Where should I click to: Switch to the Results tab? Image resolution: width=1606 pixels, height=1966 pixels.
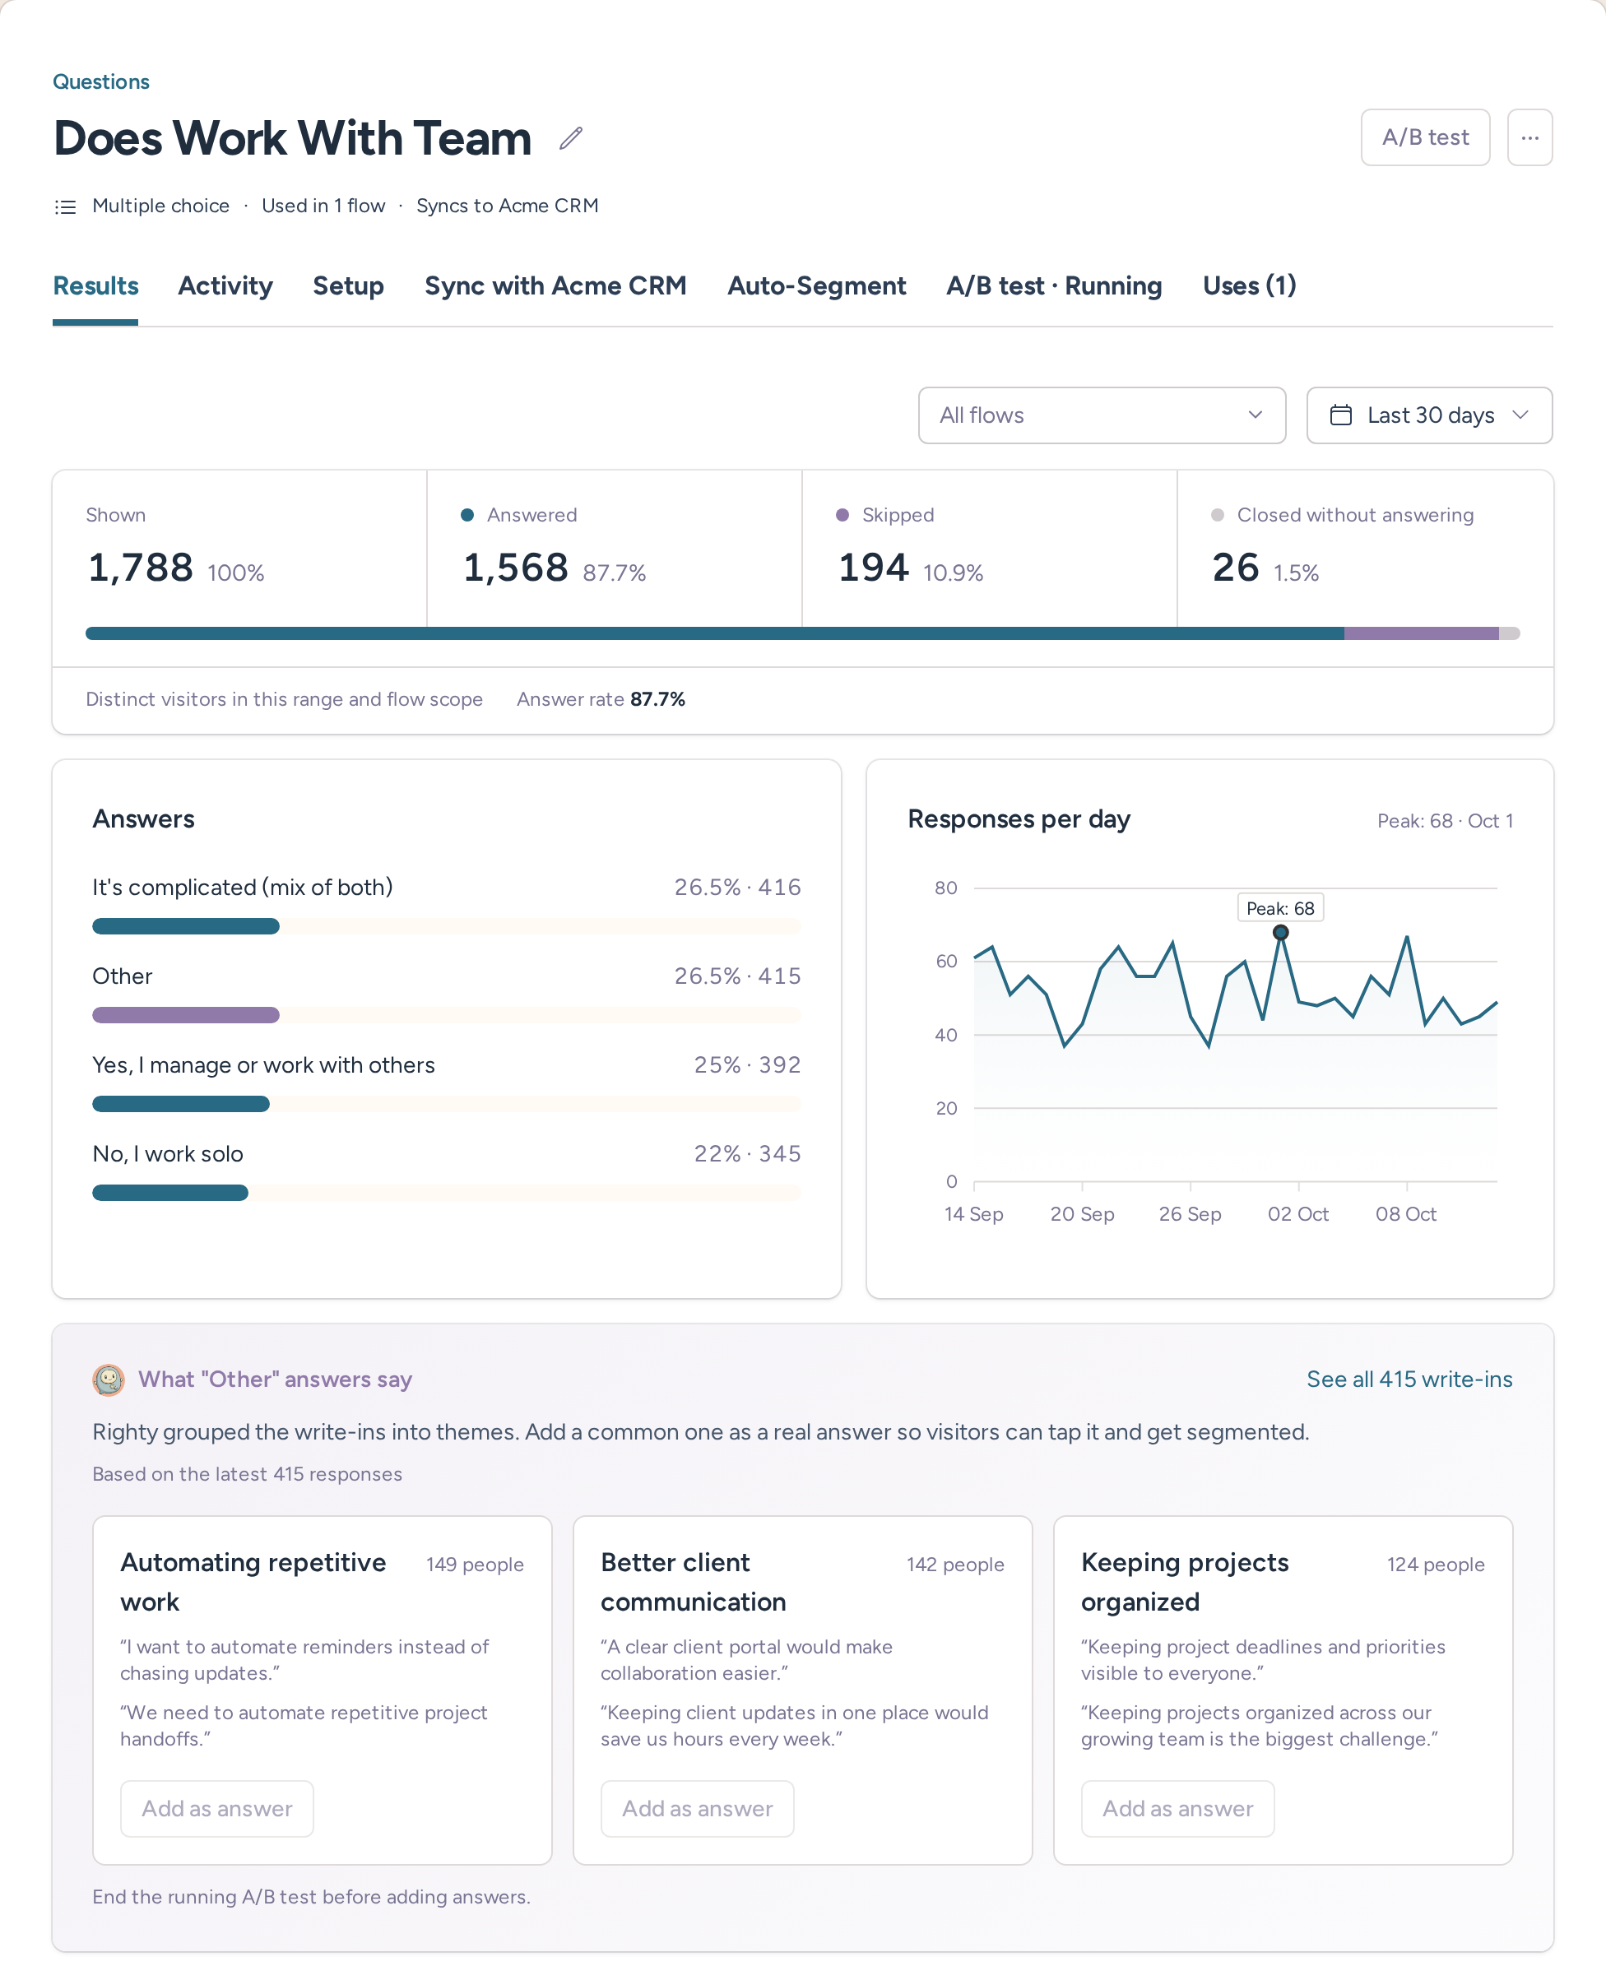click(95, 285)
